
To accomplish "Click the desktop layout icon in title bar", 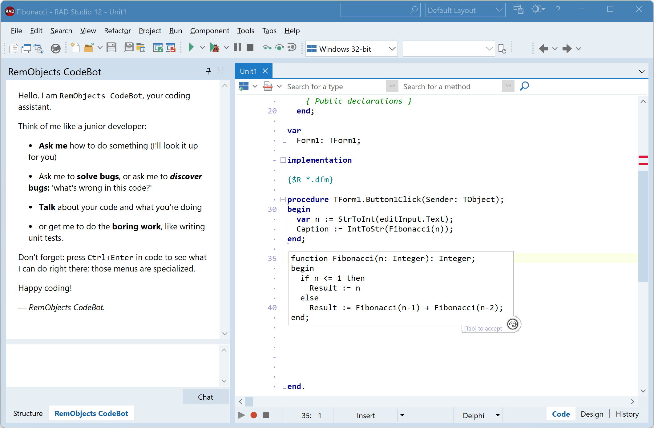I will (519, 10).
